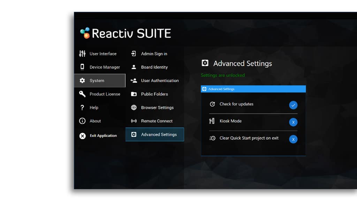Viewport: 357px width, 201px height.
Task: Open Public Folders settings
Action: pos(154,94)
